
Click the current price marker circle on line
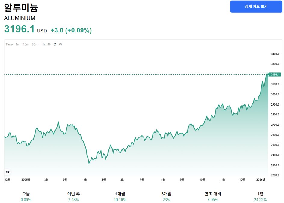(268, 74)
